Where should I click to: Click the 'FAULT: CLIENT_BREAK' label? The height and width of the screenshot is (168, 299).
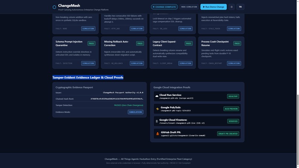pyautogui.click(x=162, y=63)
